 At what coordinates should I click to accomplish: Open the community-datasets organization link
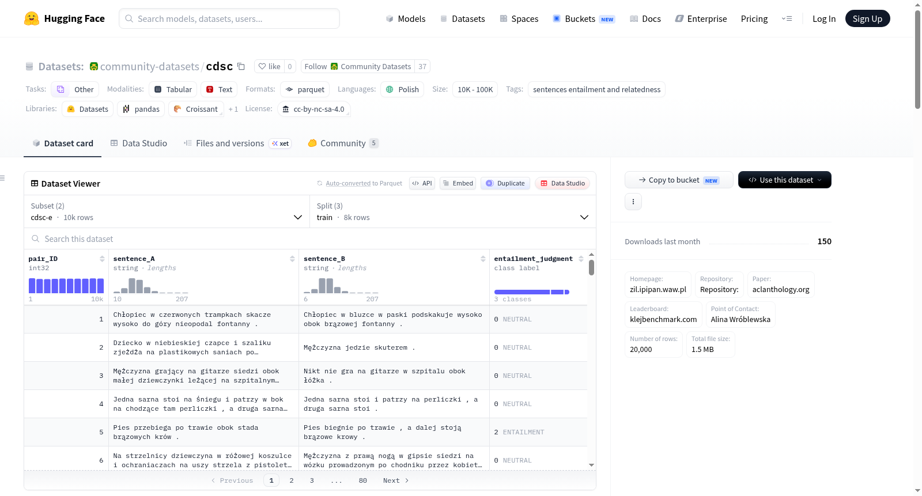150,66
